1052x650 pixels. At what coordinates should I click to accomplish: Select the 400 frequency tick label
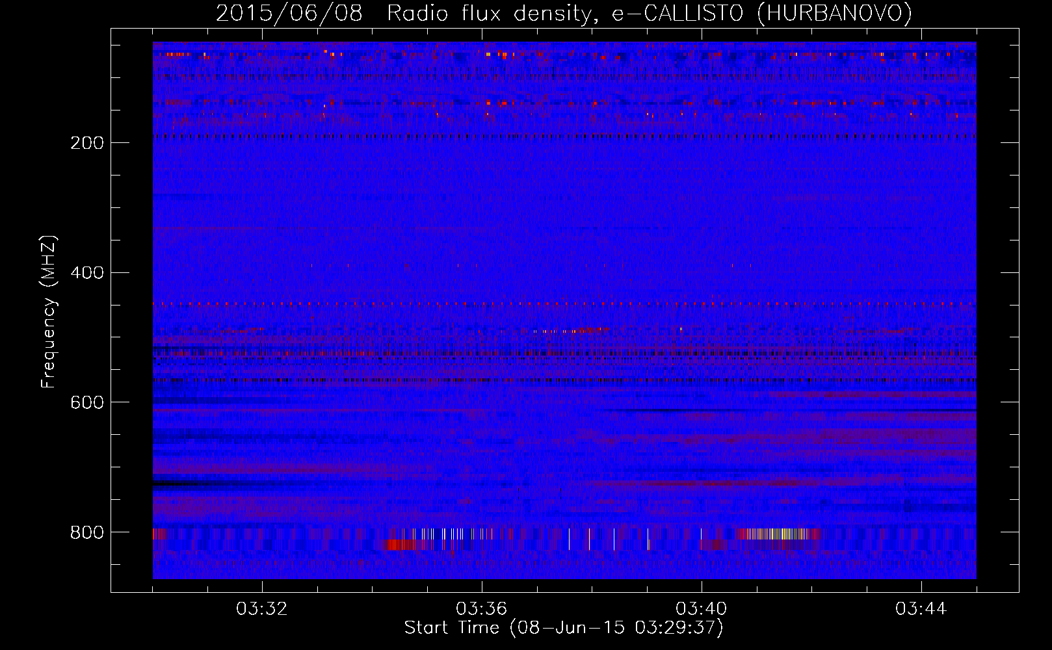[x=87, y=273]
